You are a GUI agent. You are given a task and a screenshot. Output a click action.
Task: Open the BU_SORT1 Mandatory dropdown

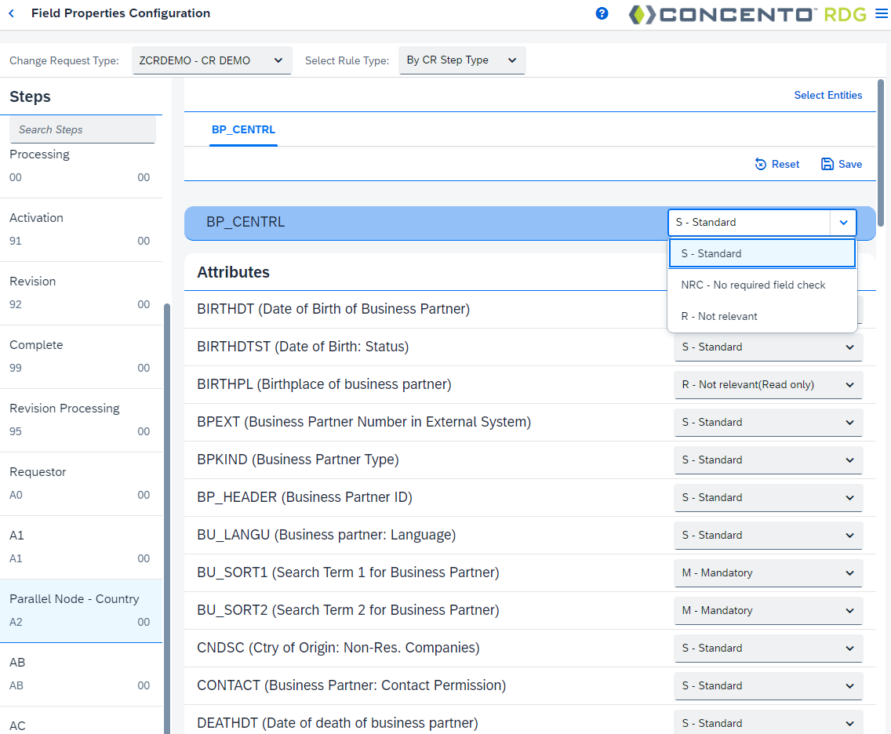(769, 572)
